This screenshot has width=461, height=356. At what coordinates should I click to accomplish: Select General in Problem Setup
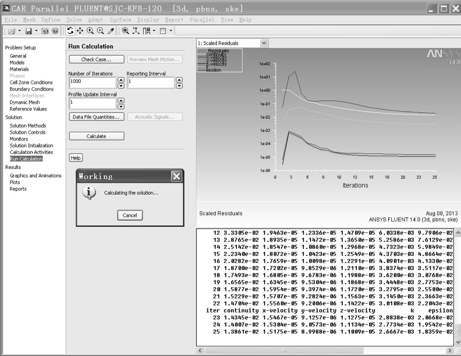tap(18, 56)
